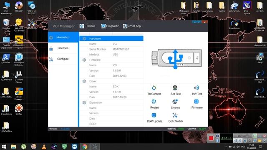Pause the screen recording

tap(217, 141)
